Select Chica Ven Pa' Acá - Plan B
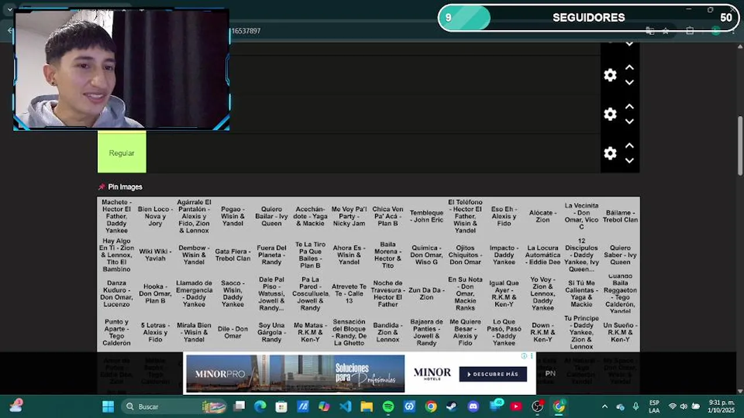The image size is (744, 418). (x=388, y=216)
